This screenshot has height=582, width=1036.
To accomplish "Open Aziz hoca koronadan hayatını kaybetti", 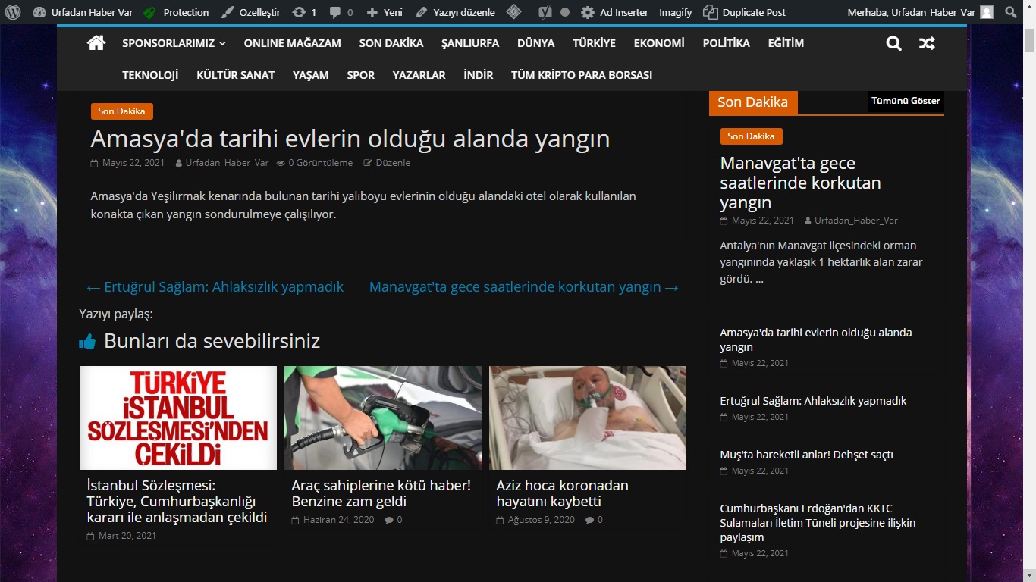I will (x=562, y=493).
